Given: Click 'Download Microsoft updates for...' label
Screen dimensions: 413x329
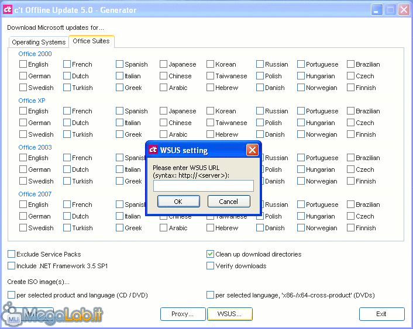Looking at the screenshot, I should [56, 27].
